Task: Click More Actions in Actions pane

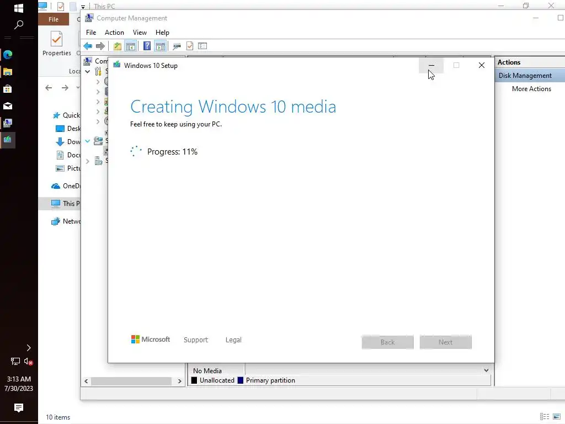Action: (531, 89)
